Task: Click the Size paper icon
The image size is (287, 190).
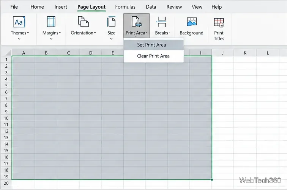Action: click(x=111, y=22)
